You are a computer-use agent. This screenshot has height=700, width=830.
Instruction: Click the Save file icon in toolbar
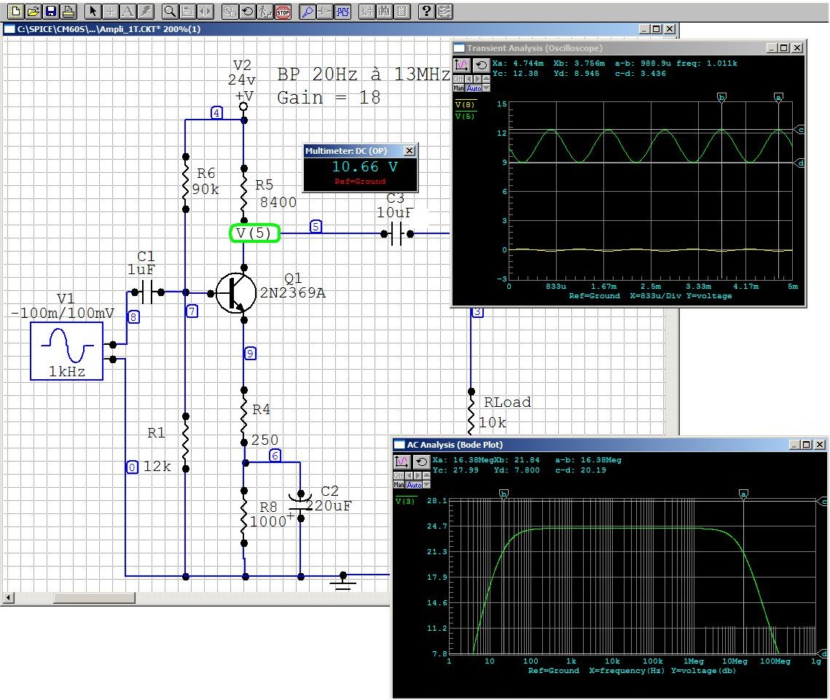(51, 11)
